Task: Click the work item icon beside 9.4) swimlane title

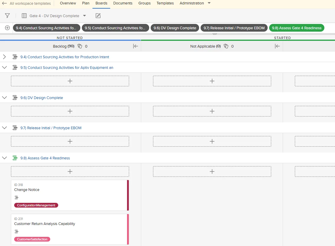Action: coord(15,57)
